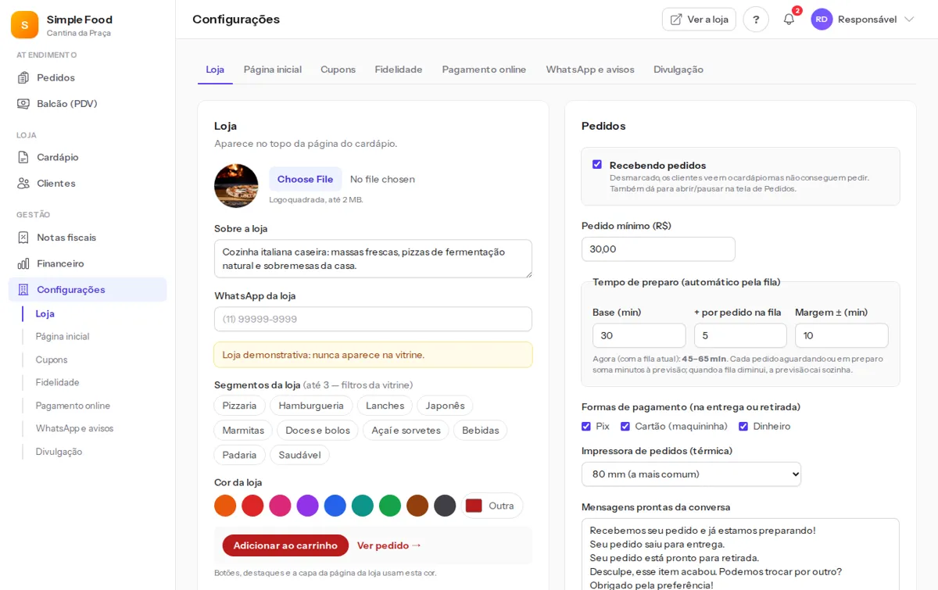Viewport: 938px width, 590px height.
Task: Open Notas fiscais via its sidebar icon
Action: [x=23, y=238]
